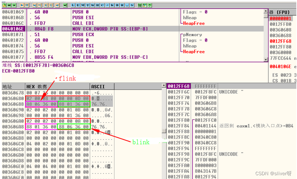
Task: Click the HEX 数据 column header
Action: pos(58,87)
